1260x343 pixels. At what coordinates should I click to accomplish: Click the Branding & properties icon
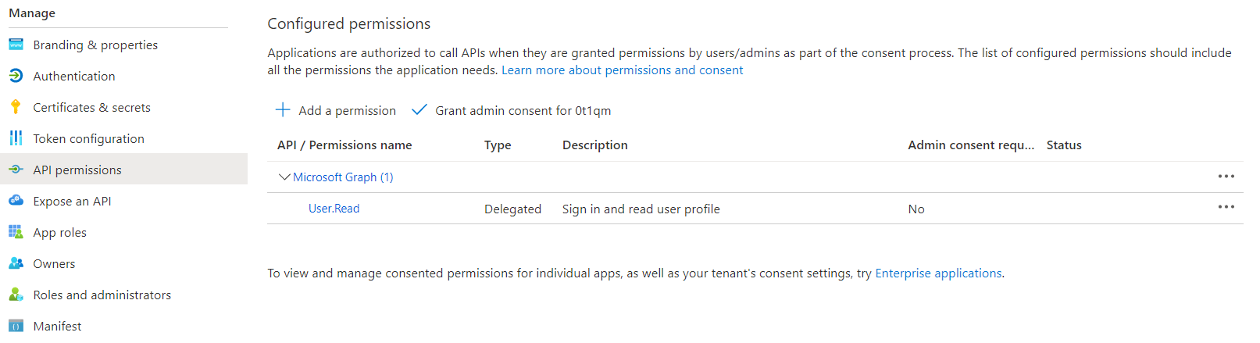point(16,45)
